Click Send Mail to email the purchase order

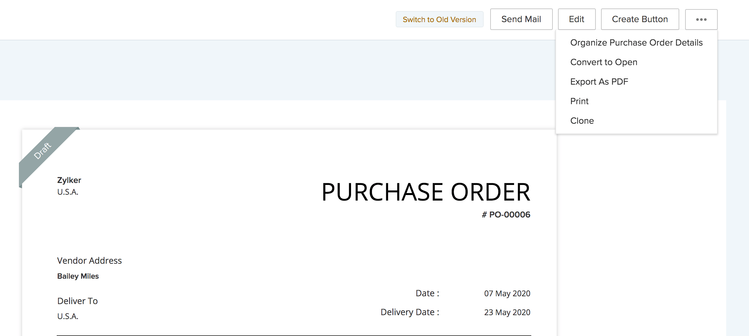[x=521, y=19]
